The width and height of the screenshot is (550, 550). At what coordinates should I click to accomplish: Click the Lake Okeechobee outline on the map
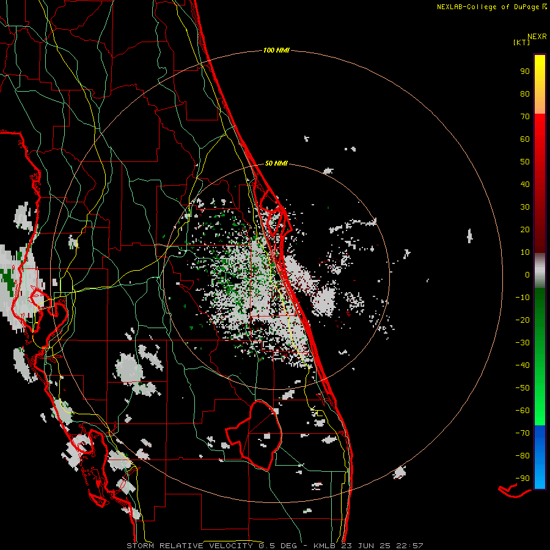tap(255, 435)
